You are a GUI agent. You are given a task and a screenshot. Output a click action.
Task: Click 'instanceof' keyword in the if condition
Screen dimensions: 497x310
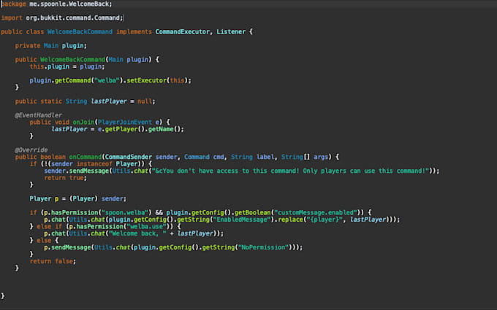pyautogui.click(x=94, y=164)
